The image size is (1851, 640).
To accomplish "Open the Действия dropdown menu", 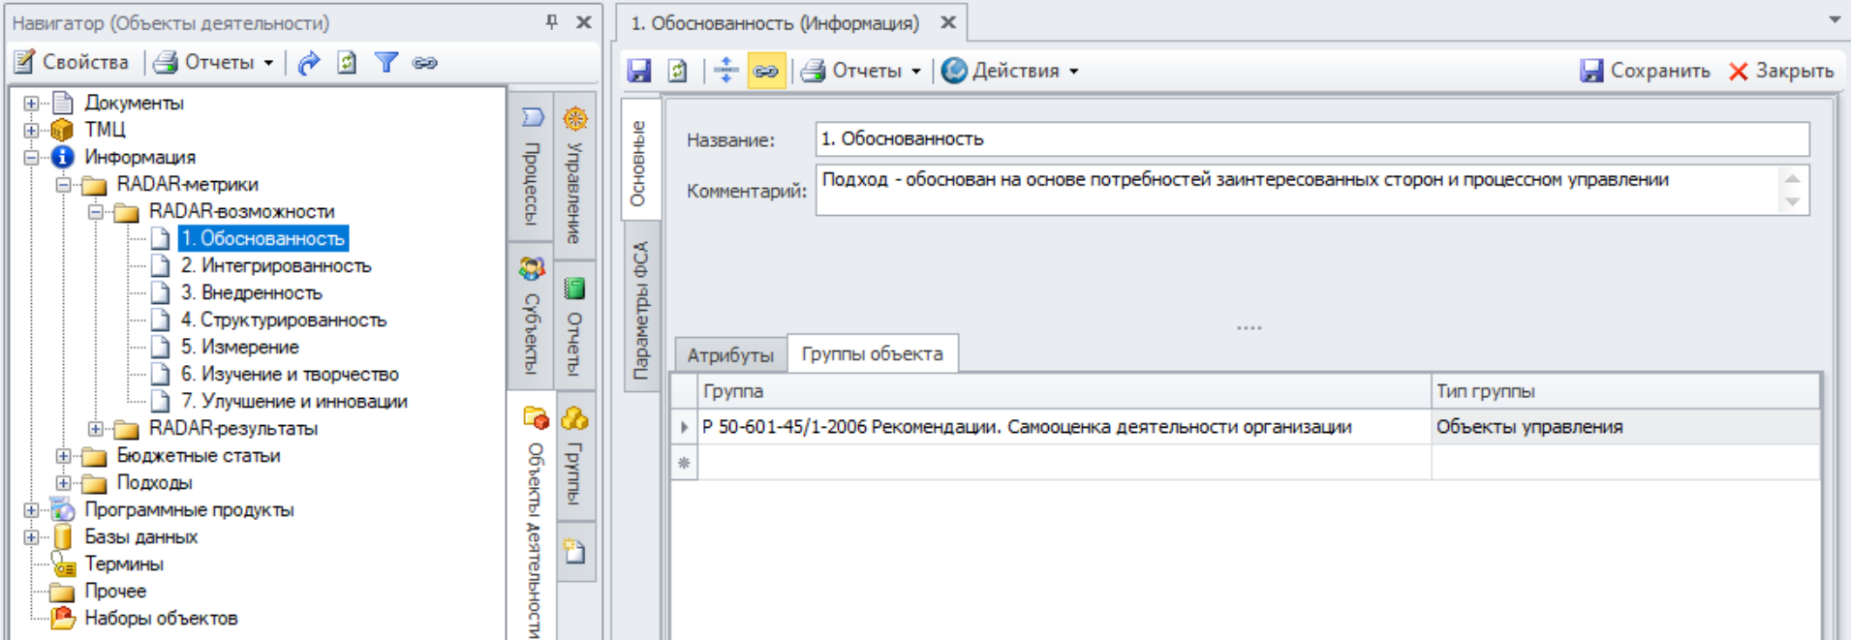I will coord(1012,71).
